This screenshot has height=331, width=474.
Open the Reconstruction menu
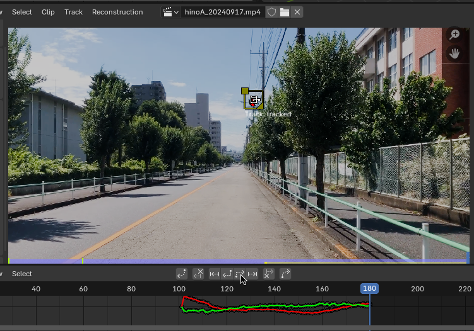tap(117, 12)
